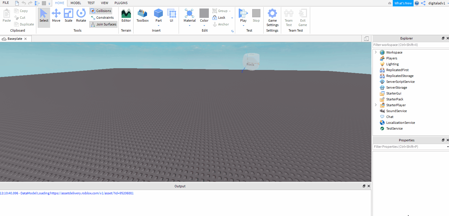This screenshot has height=216, width=449.
Task: Select the Rotate tool
Action: tap(81, 16)
